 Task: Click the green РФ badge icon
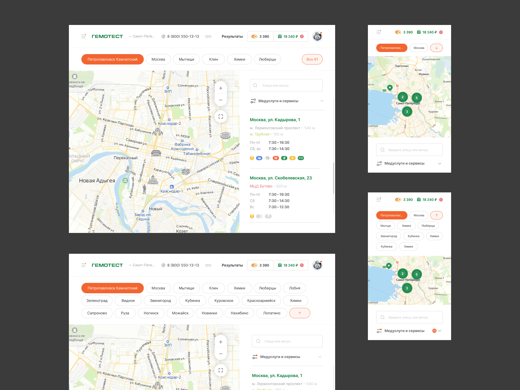pyautogui.click(x=301, y=158)
